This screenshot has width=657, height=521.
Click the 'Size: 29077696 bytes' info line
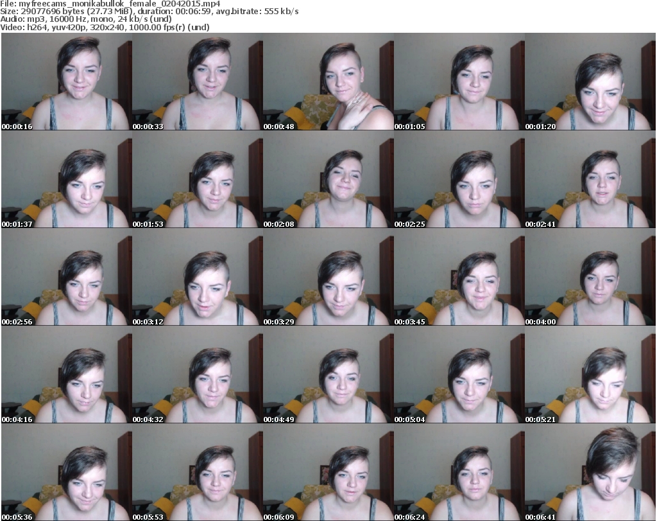(x=149, y=12)
